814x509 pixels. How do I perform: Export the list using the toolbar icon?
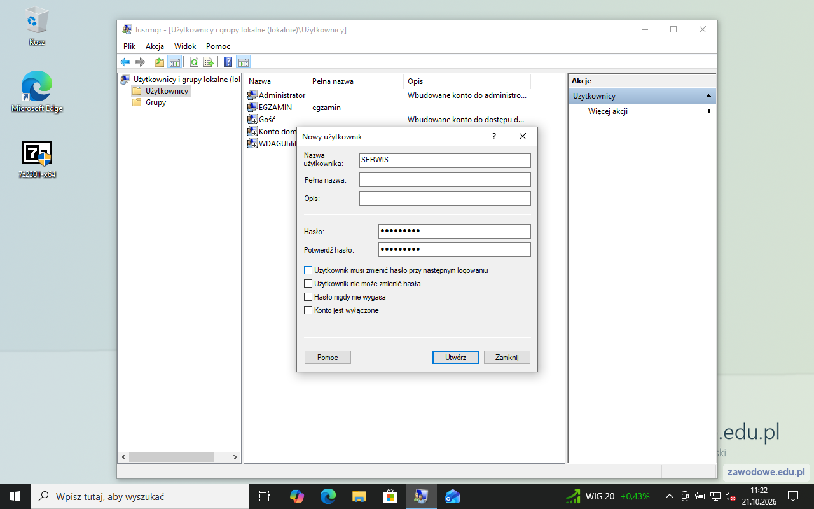pyautogui.click(x=208, y=62)
